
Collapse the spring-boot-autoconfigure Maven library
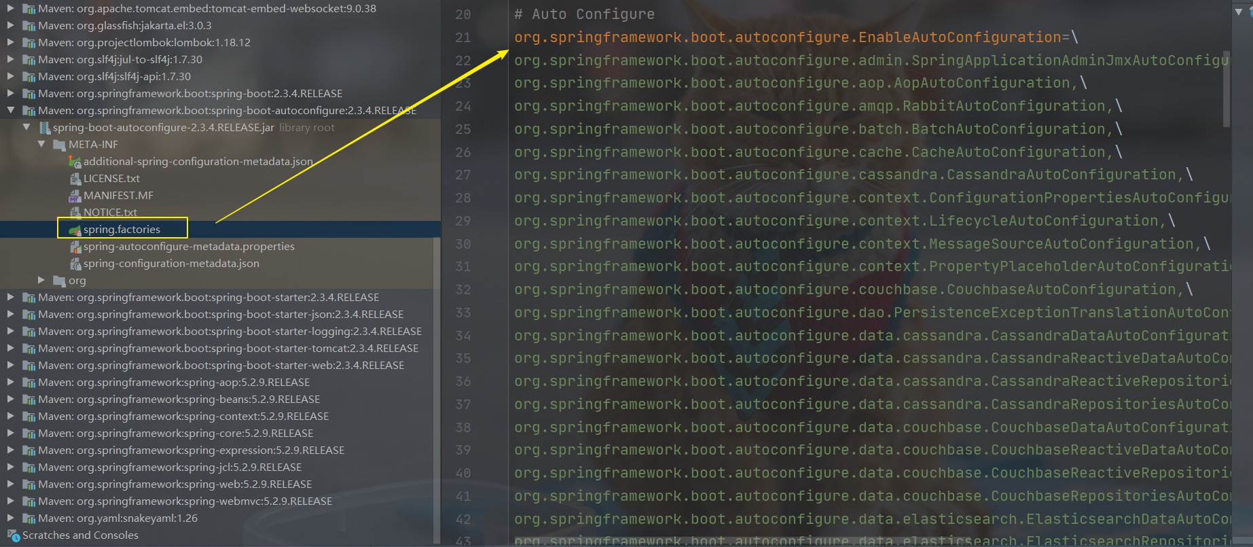pos(10,111)
